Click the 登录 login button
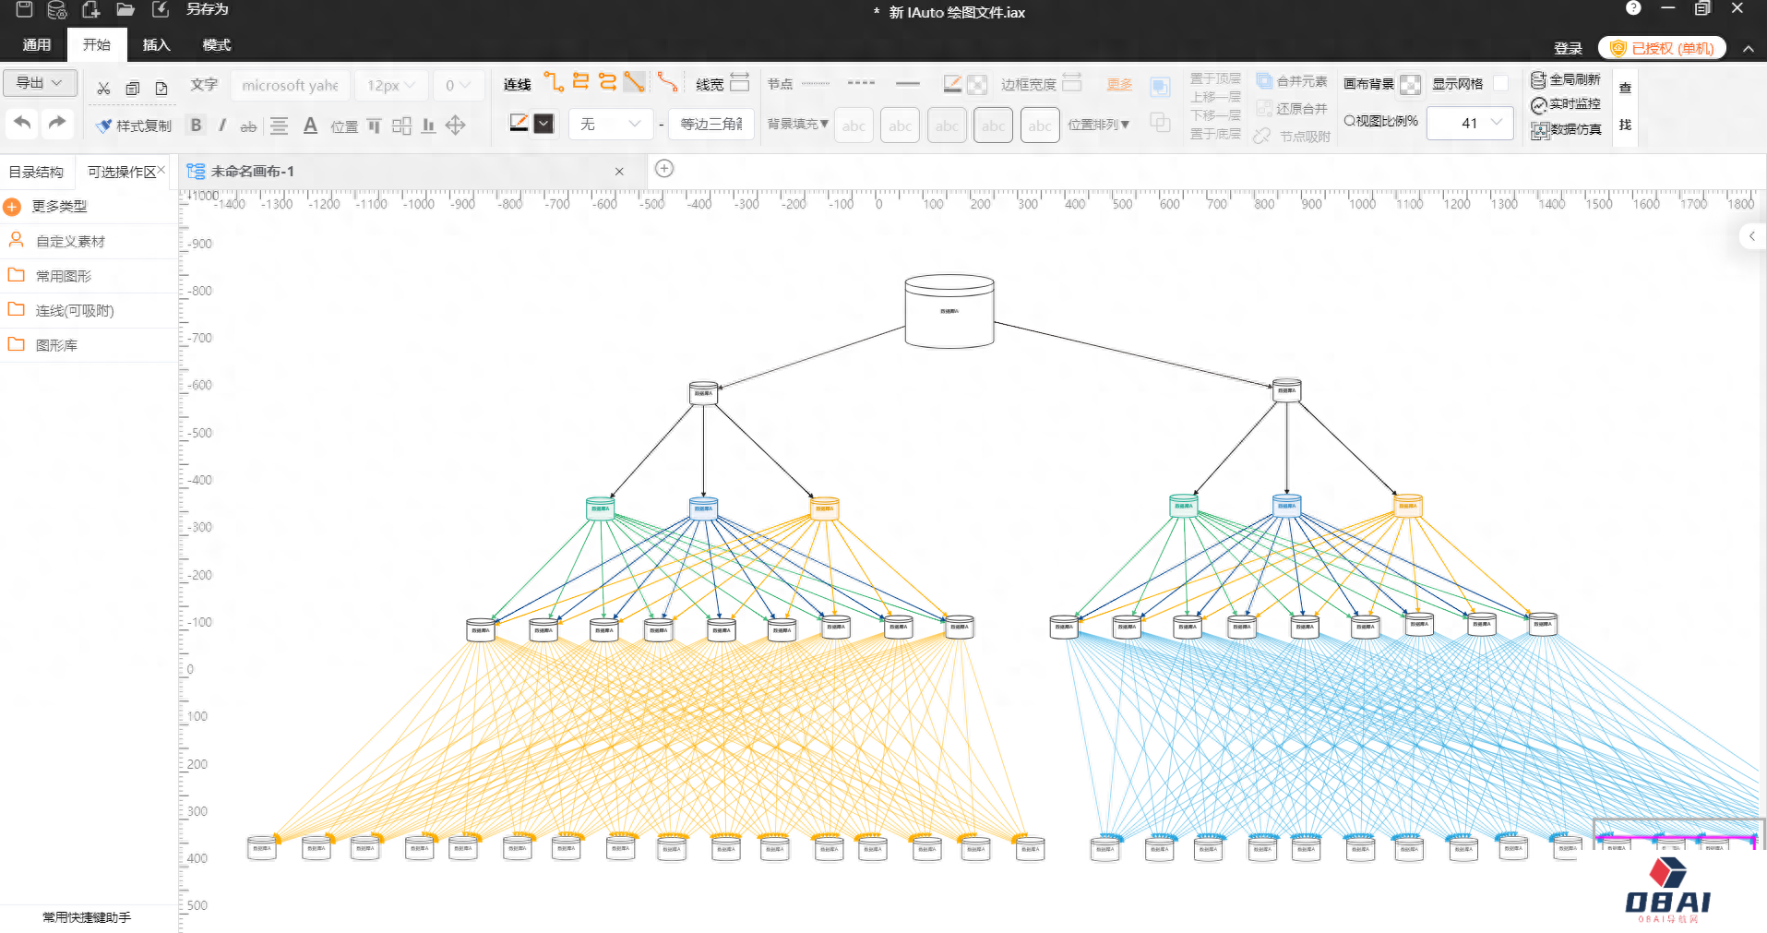Screen dimensions: 1767x933 coord(1567,48)
